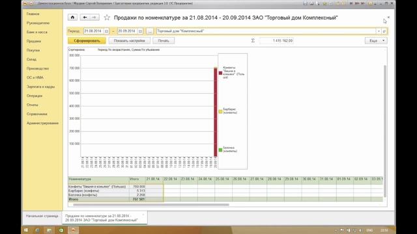Click the sum field showing 1 415 162,00

point(276,40)
